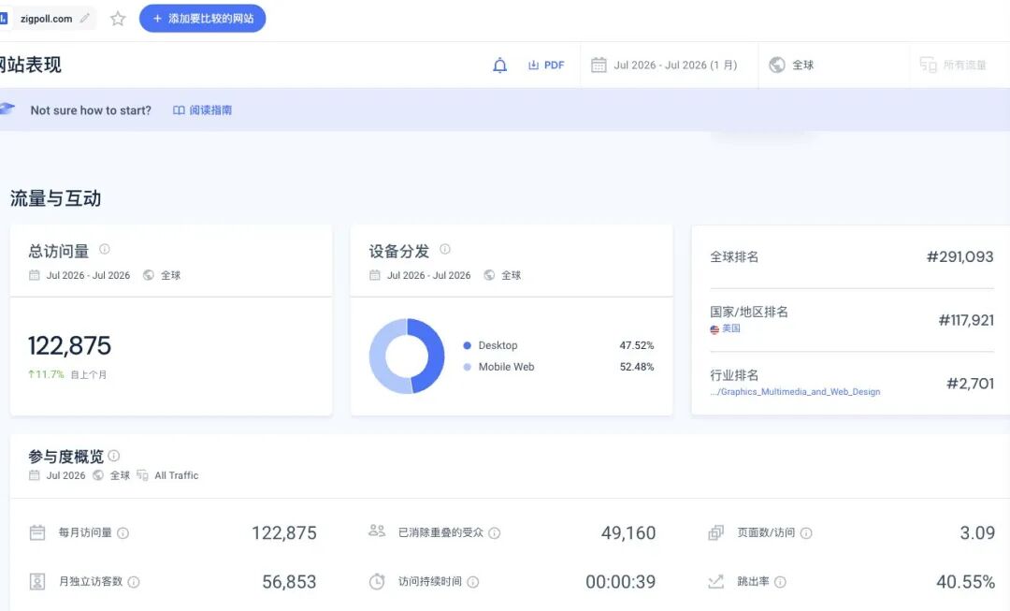The width and height of the screenshot is (1010, 611).
Task: Click the 添加要比较的网站 button
Action: pyautogui.click(x=202, y=19)
